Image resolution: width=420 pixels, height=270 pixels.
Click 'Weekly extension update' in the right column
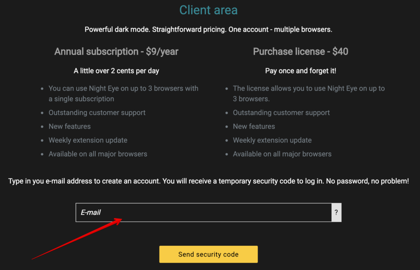[272, 140]
